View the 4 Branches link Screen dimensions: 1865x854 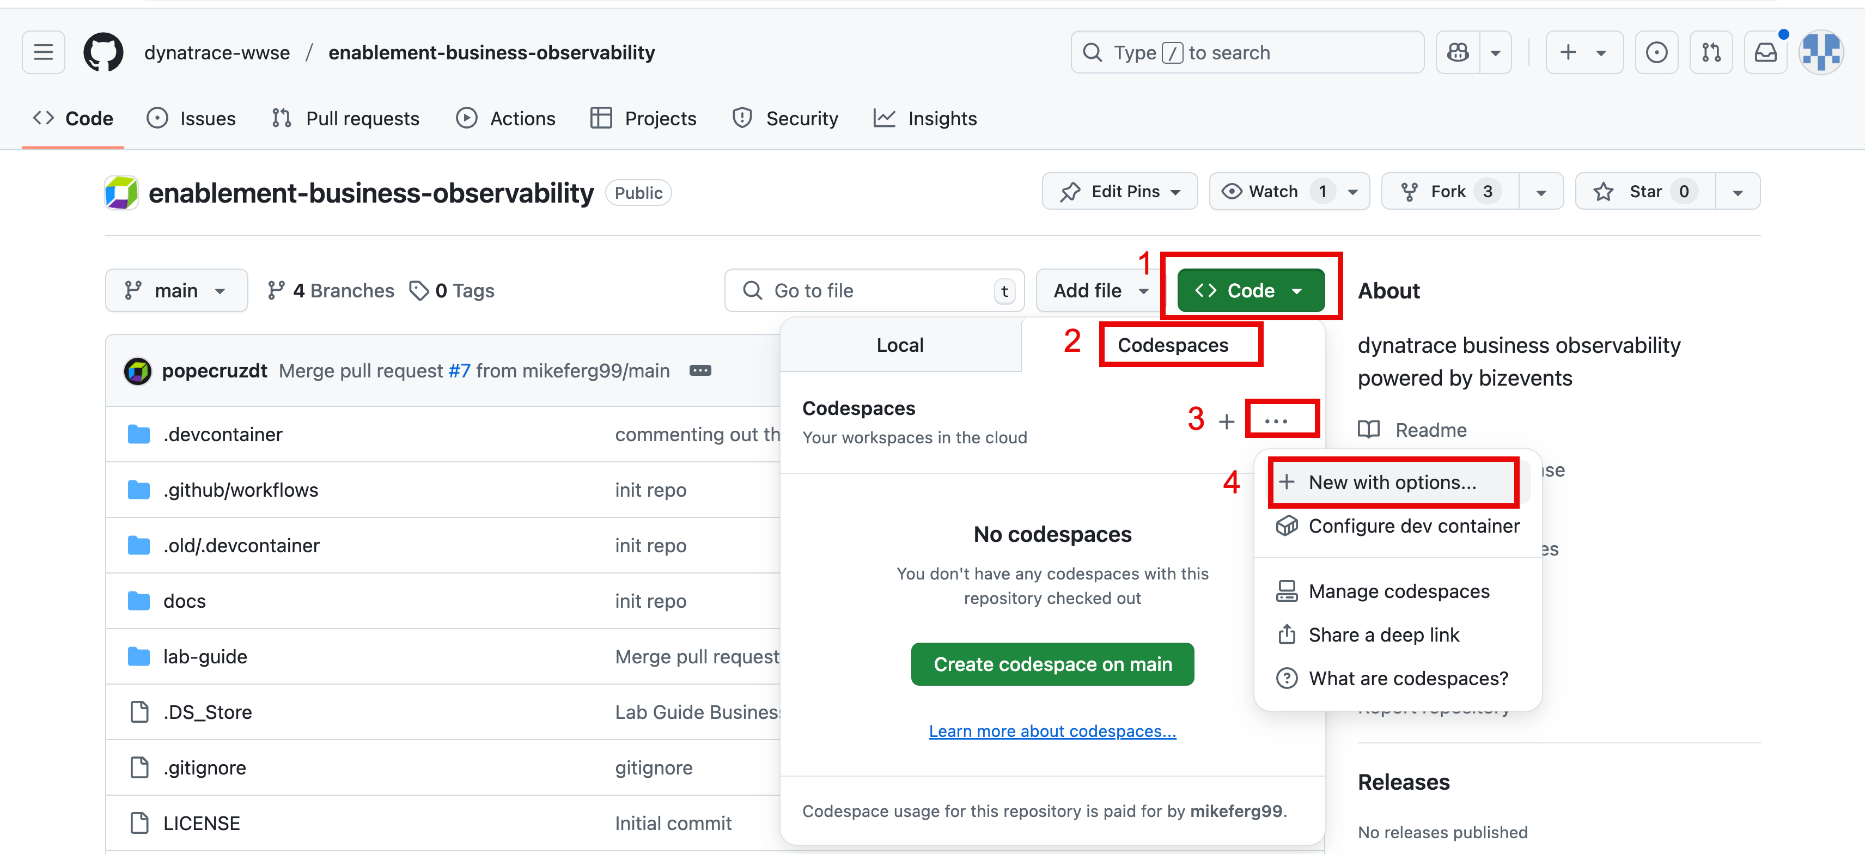click(331, 290)
